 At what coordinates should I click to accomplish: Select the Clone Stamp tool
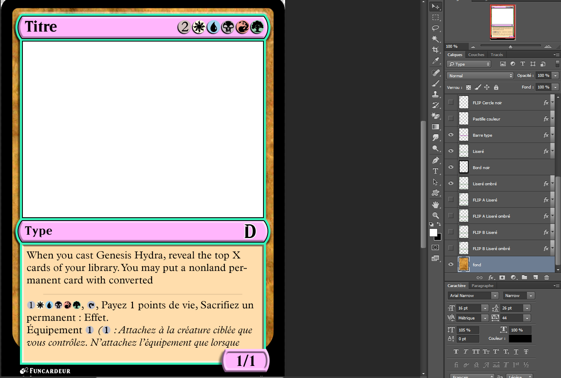pyautogui.click(x=436, y=94)
